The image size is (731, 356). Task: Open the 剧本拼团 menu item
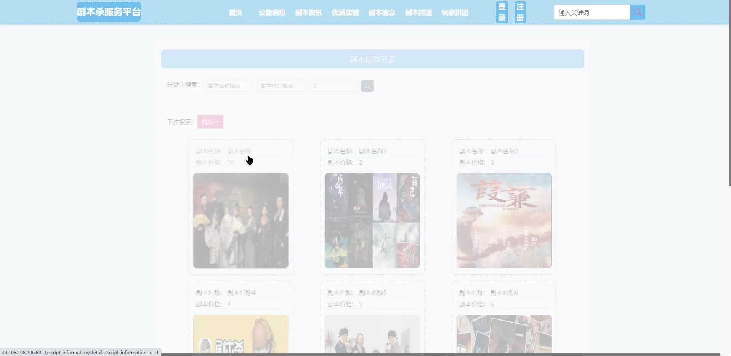(418, 13)
